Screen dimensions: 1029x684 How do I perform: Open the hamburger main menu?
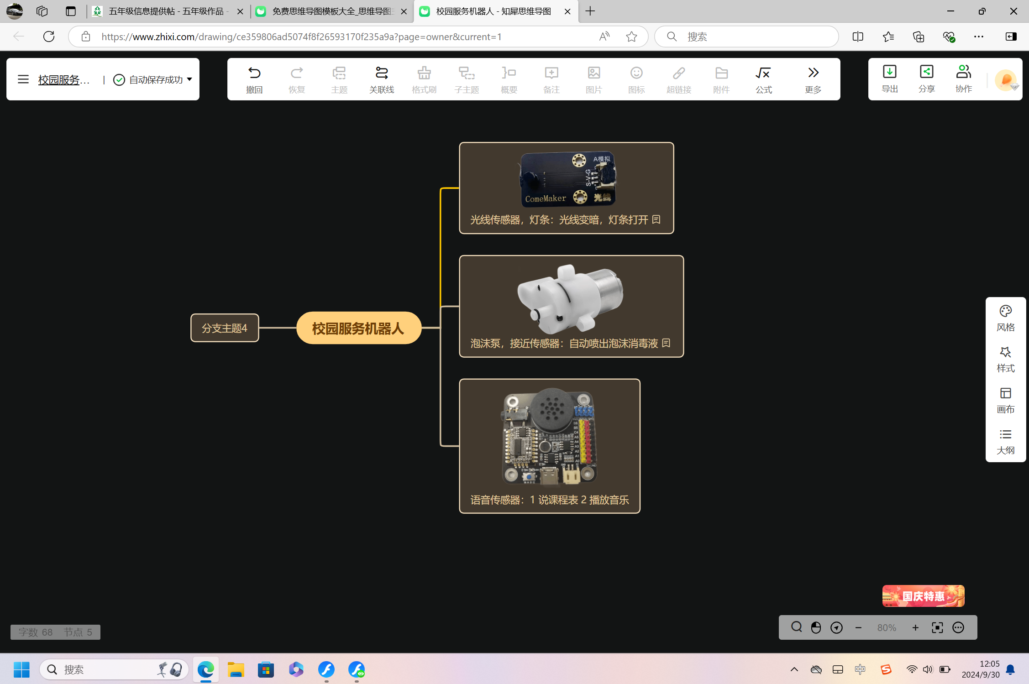23,79
